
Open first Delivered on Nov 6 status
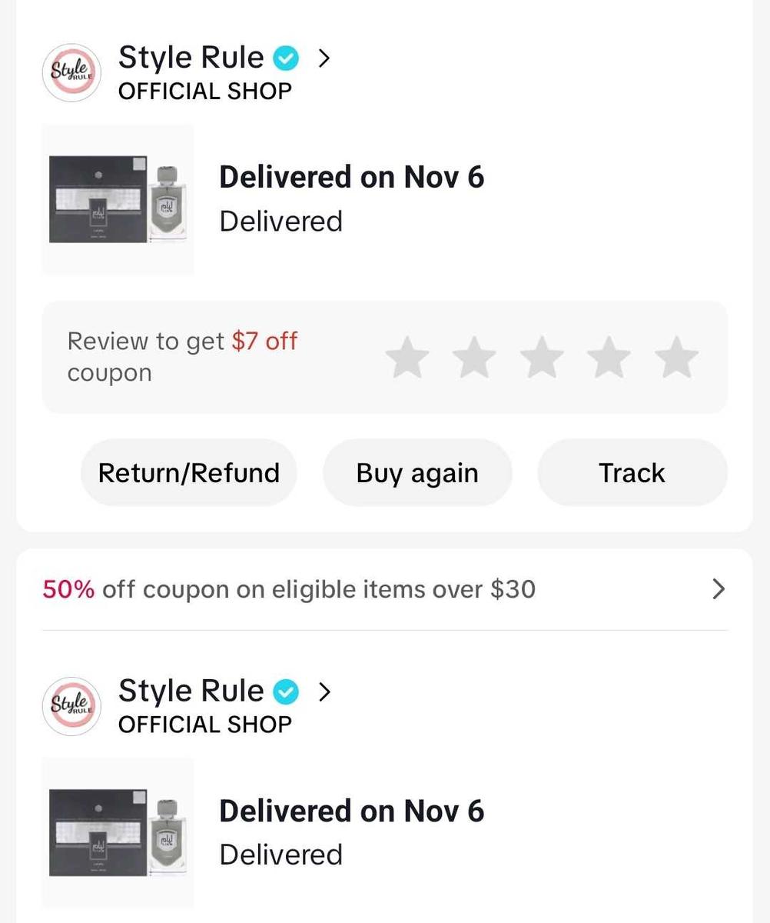pyautogui.click(x=351, y=178)
